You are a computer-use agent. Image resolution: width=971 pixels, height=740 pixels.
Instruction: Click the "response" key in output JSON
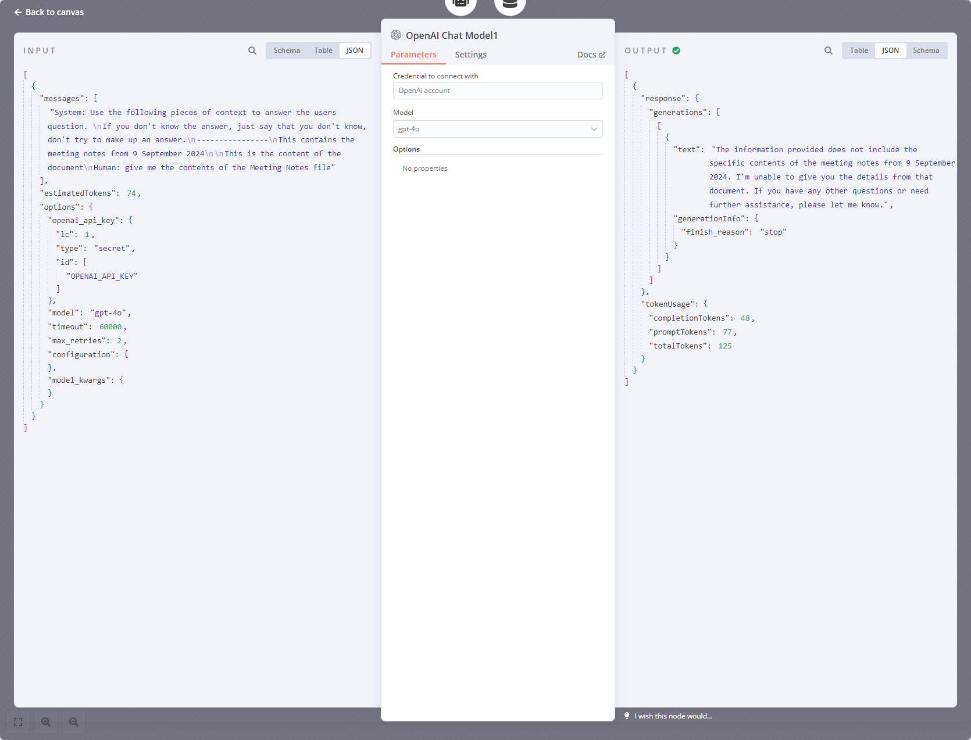point(665,99)
